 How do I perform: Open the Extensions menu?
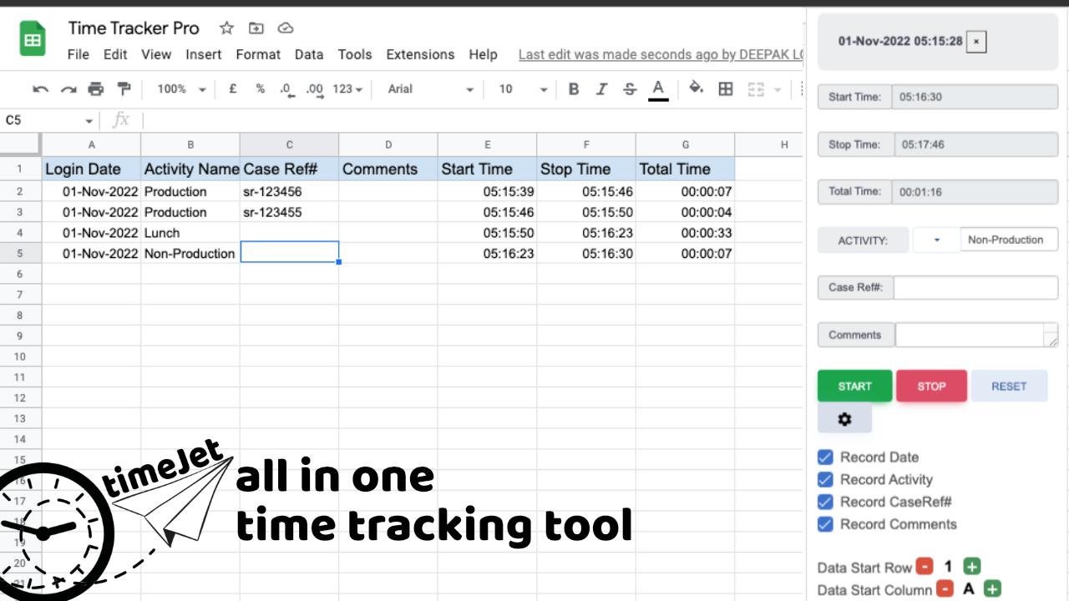pos(420,54)
